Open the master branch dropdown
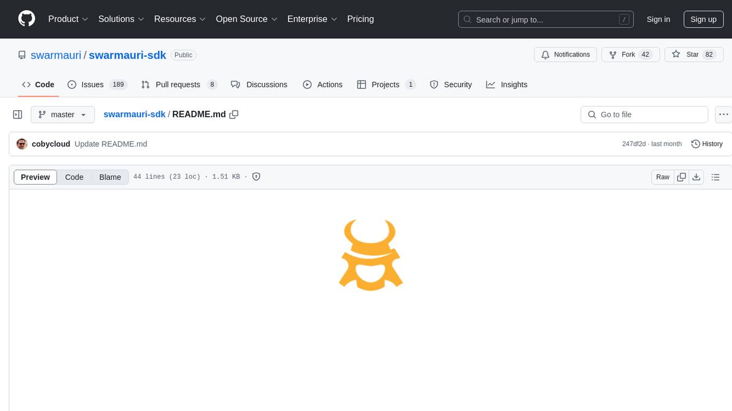This screenshot has width=732, height=411. pyautogui.click(x=62, y=115)
